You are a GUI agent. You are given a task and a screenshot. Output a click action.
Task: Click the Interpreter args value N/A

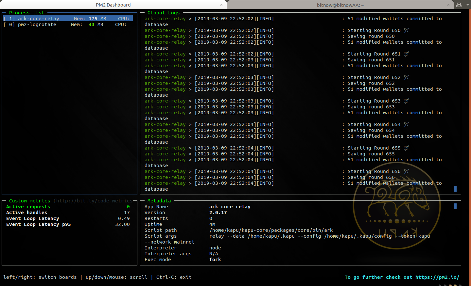214,254
